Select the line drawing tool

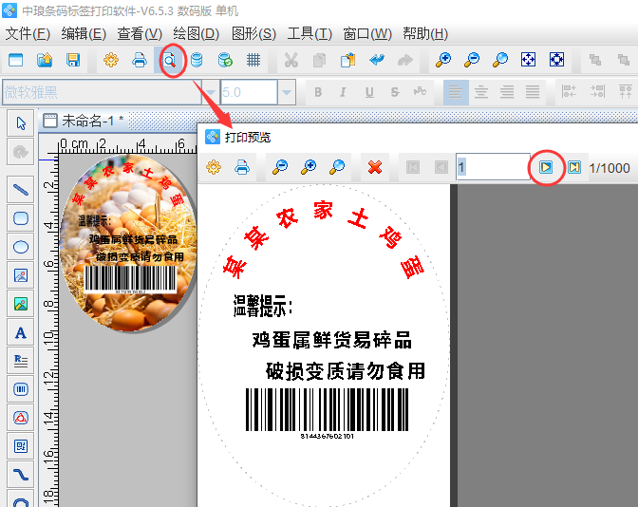pos(20,190)
